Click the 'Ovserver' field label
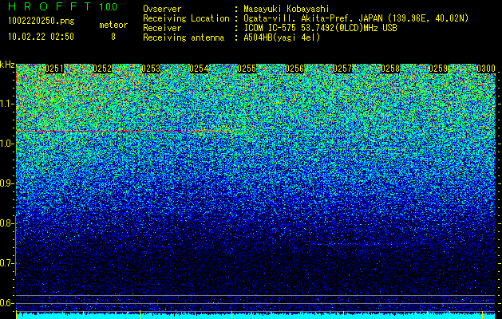The height and width of the screenshot is (319, 502). [x=162, y=9]
